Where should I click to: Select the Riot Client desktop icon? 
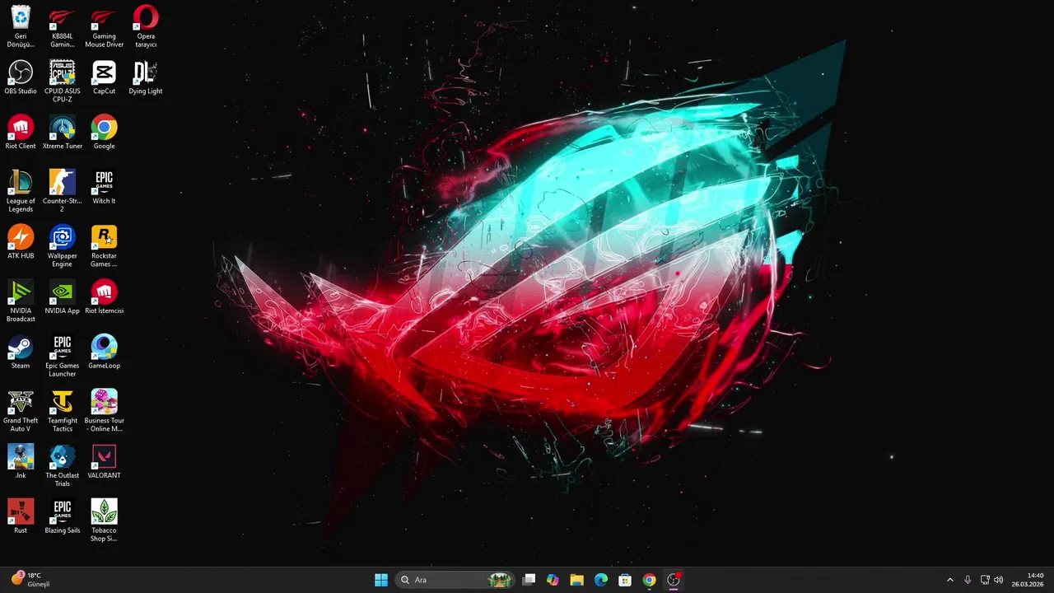click(21, 133)
